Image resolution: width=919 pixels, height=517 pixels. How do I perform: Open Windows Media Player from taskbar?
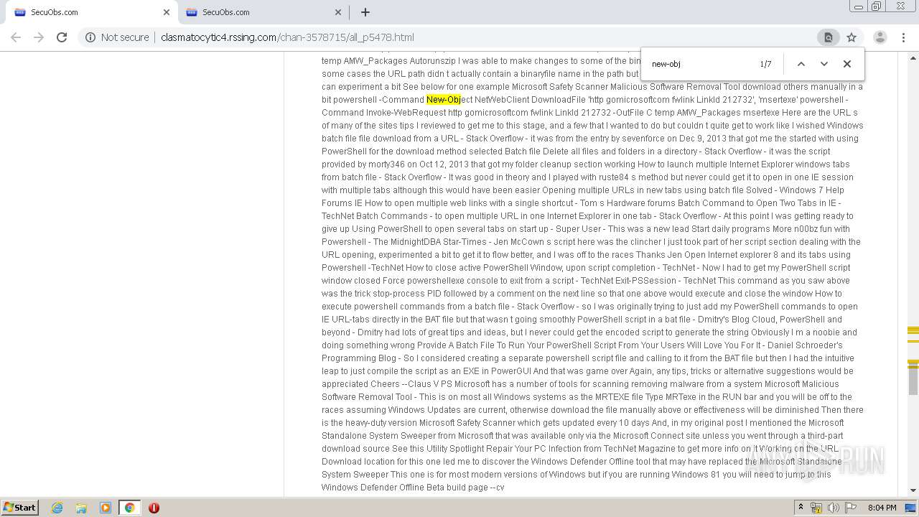point(106,508)
